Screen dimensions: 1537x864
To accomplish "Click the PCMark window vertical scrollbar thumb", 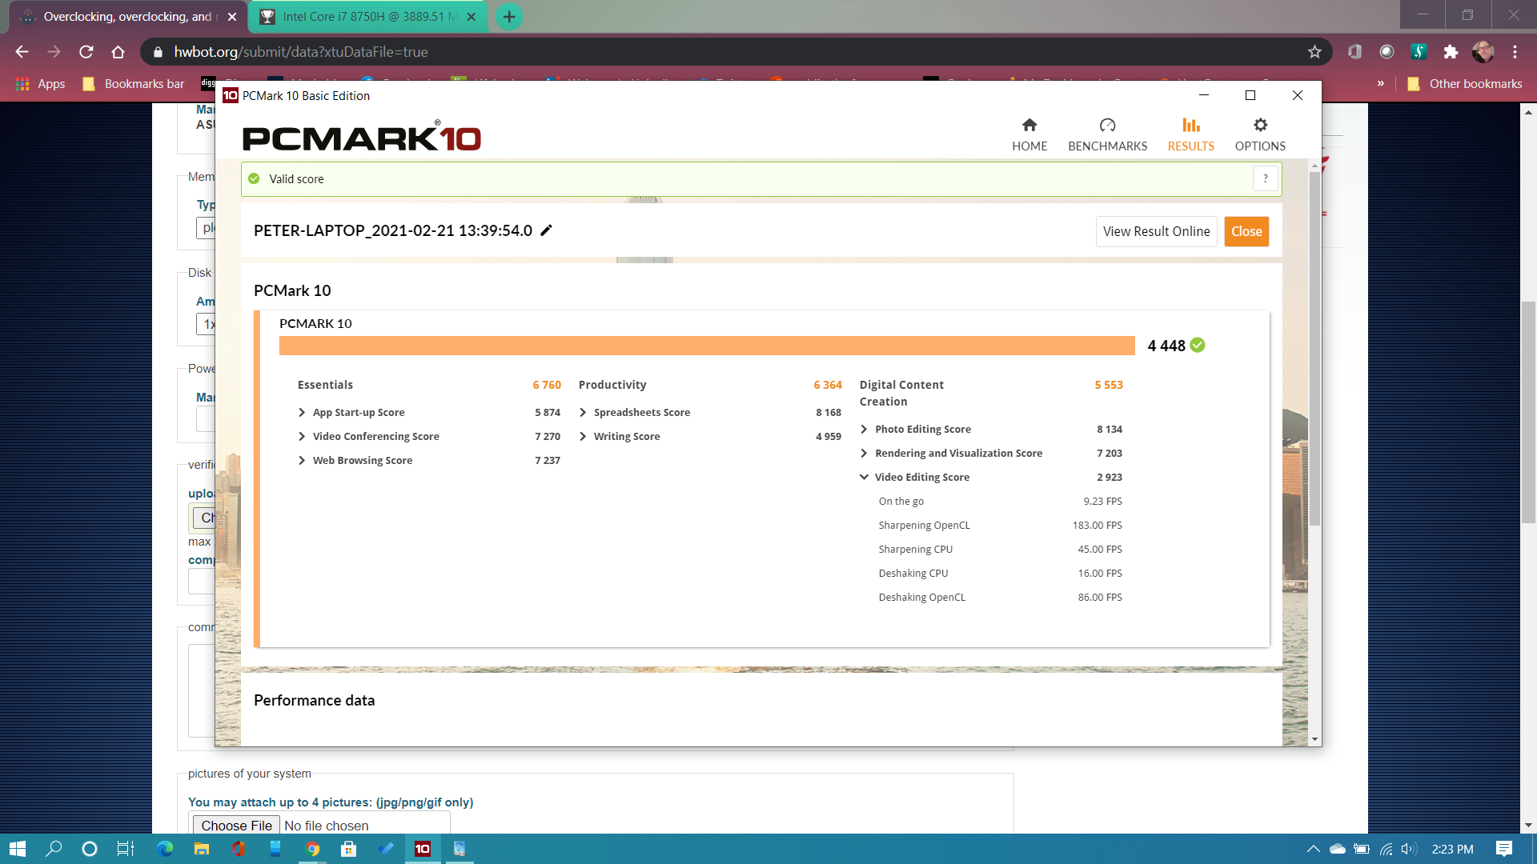I will 1314,348.
